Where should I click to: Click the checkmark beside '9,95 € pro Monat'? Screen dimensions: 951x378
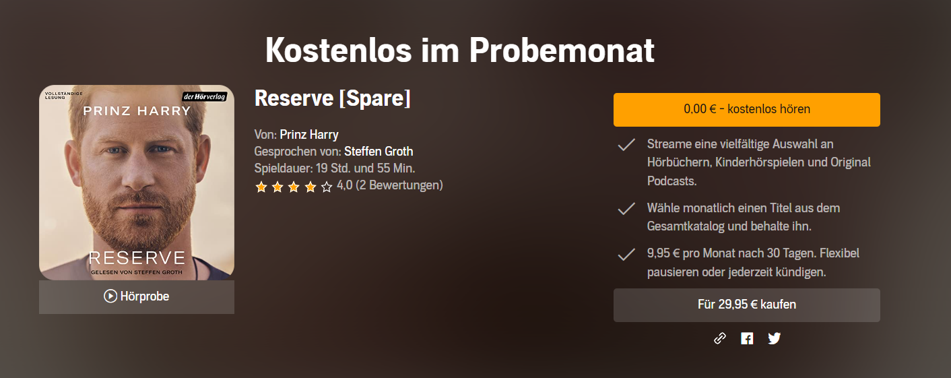(627, 255)
